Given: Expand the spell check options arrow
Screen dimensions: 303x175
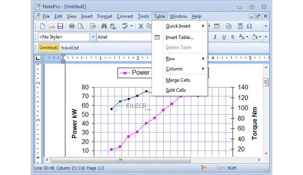Looking at the screenshot, I should [x=132, y=26].
